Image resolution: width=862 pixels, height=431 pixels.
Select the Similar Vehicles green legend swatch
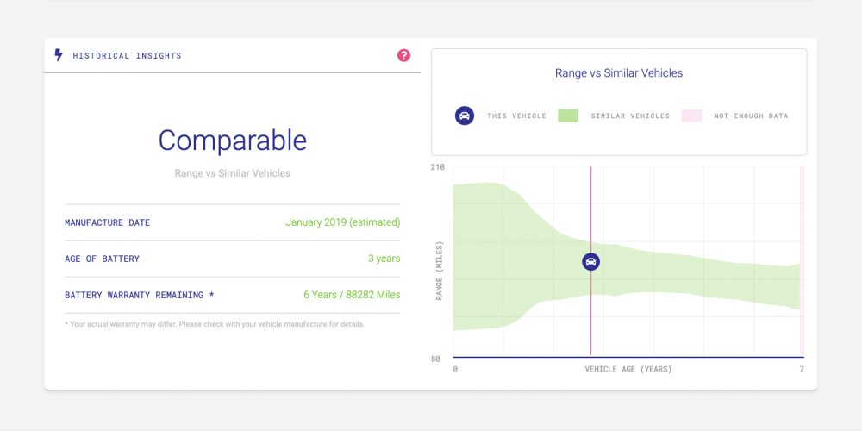[x=567, y=116]
